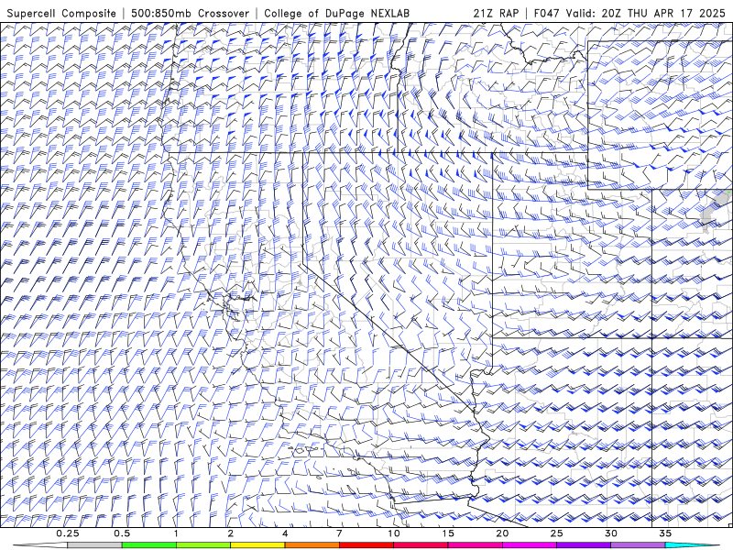Image resolution: width=733 pixels, height=550 pixels.
Task: Click the 20 value on the legend
Action: 502,533
